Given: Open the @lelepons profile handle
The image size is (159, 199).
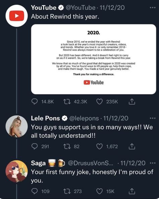Looking at the screenshot, I should [84, 118].
